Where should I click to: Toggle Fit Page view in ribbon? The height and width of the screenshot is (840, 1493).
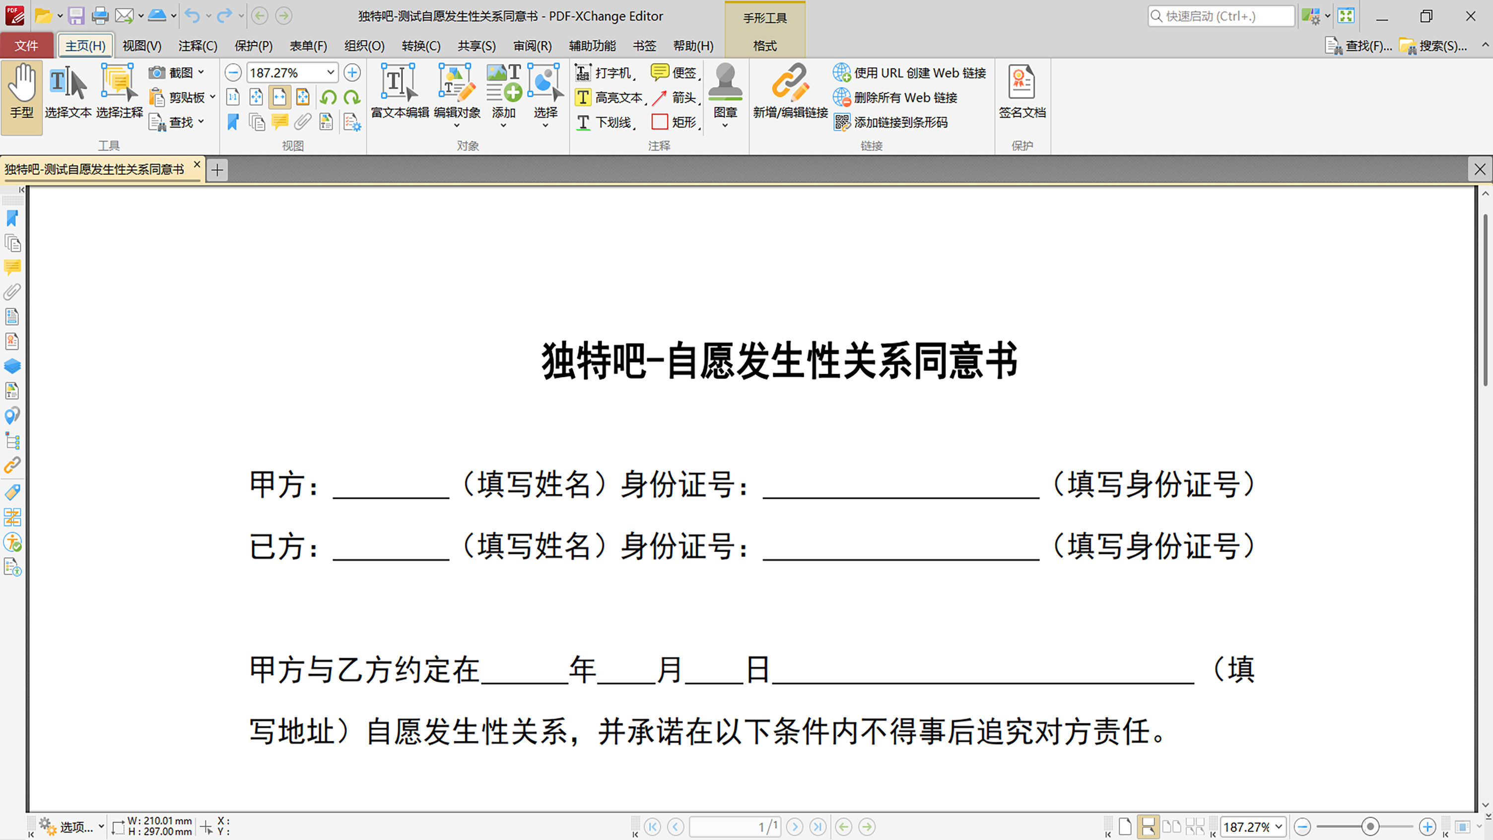click(256, 97)
